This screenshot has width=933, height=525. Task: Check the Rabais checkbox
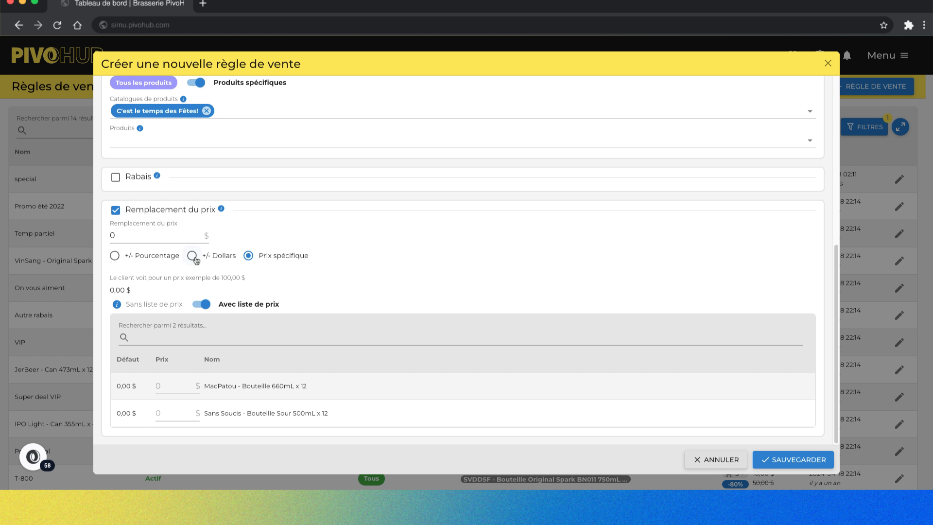pyautogui.click(x=116, y=177)
